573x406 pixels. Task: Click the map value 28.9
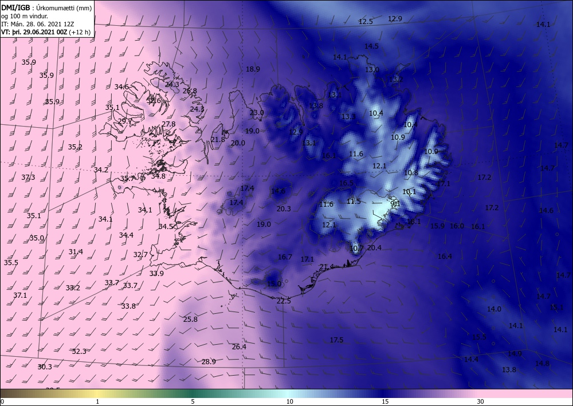coord(209,361)
